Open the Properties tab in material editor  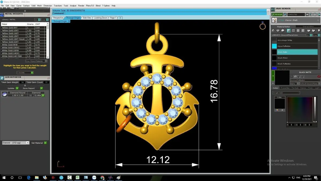coord(285,88)
